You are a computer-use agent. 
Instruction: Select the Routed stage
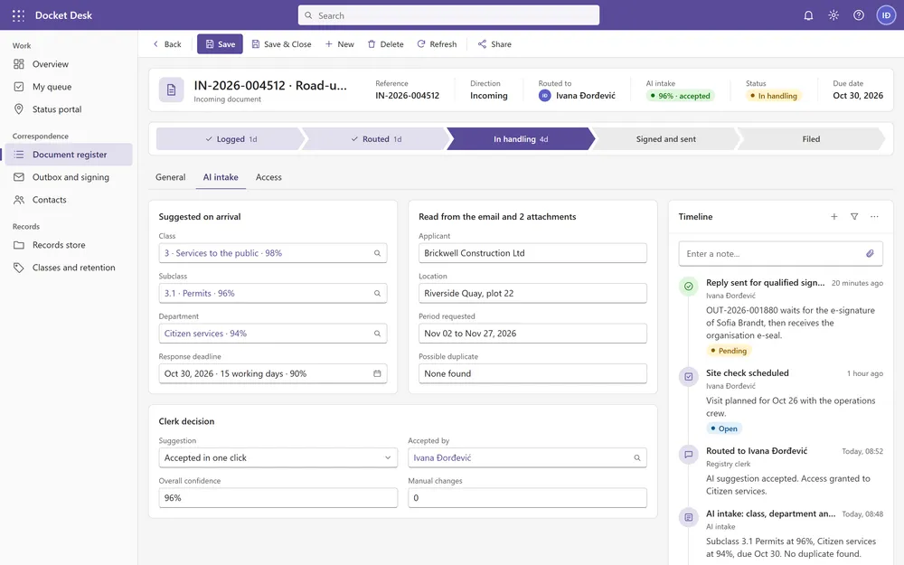375,139
